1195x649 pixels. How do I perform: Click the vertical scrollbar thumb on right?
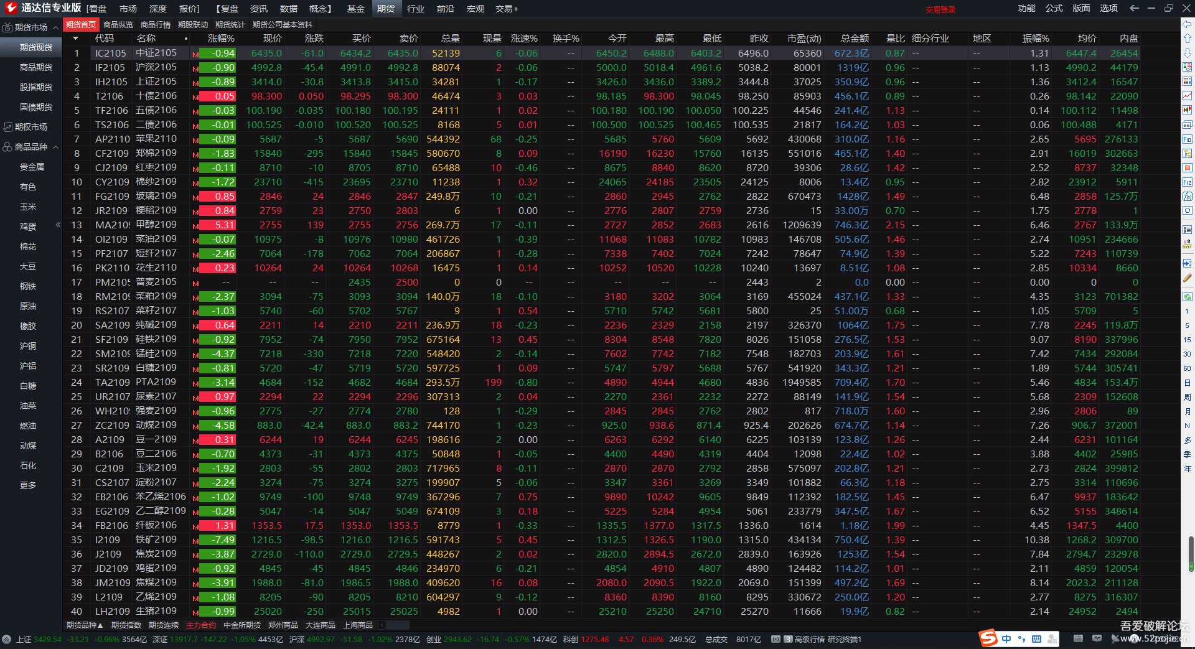click(x=1191, y=554)
